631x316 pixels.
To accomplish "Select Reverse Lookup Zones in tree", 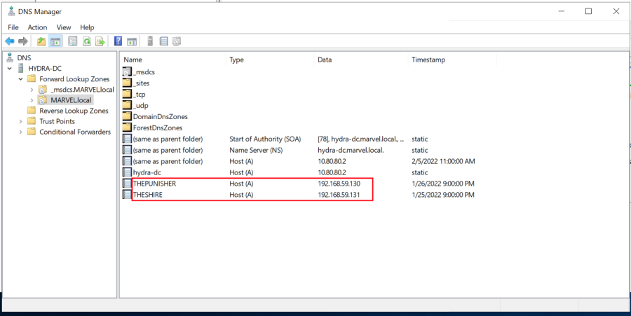I will coord(74,111).
